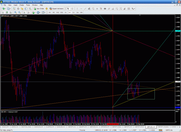Restore the chart window via MDI restore button
This screenshot has height=132, width=181.
tap(177, 5)
